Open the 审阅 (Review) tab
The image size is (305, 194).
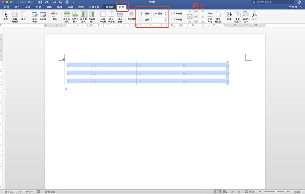pyautogui.click(x=70, y=7)
